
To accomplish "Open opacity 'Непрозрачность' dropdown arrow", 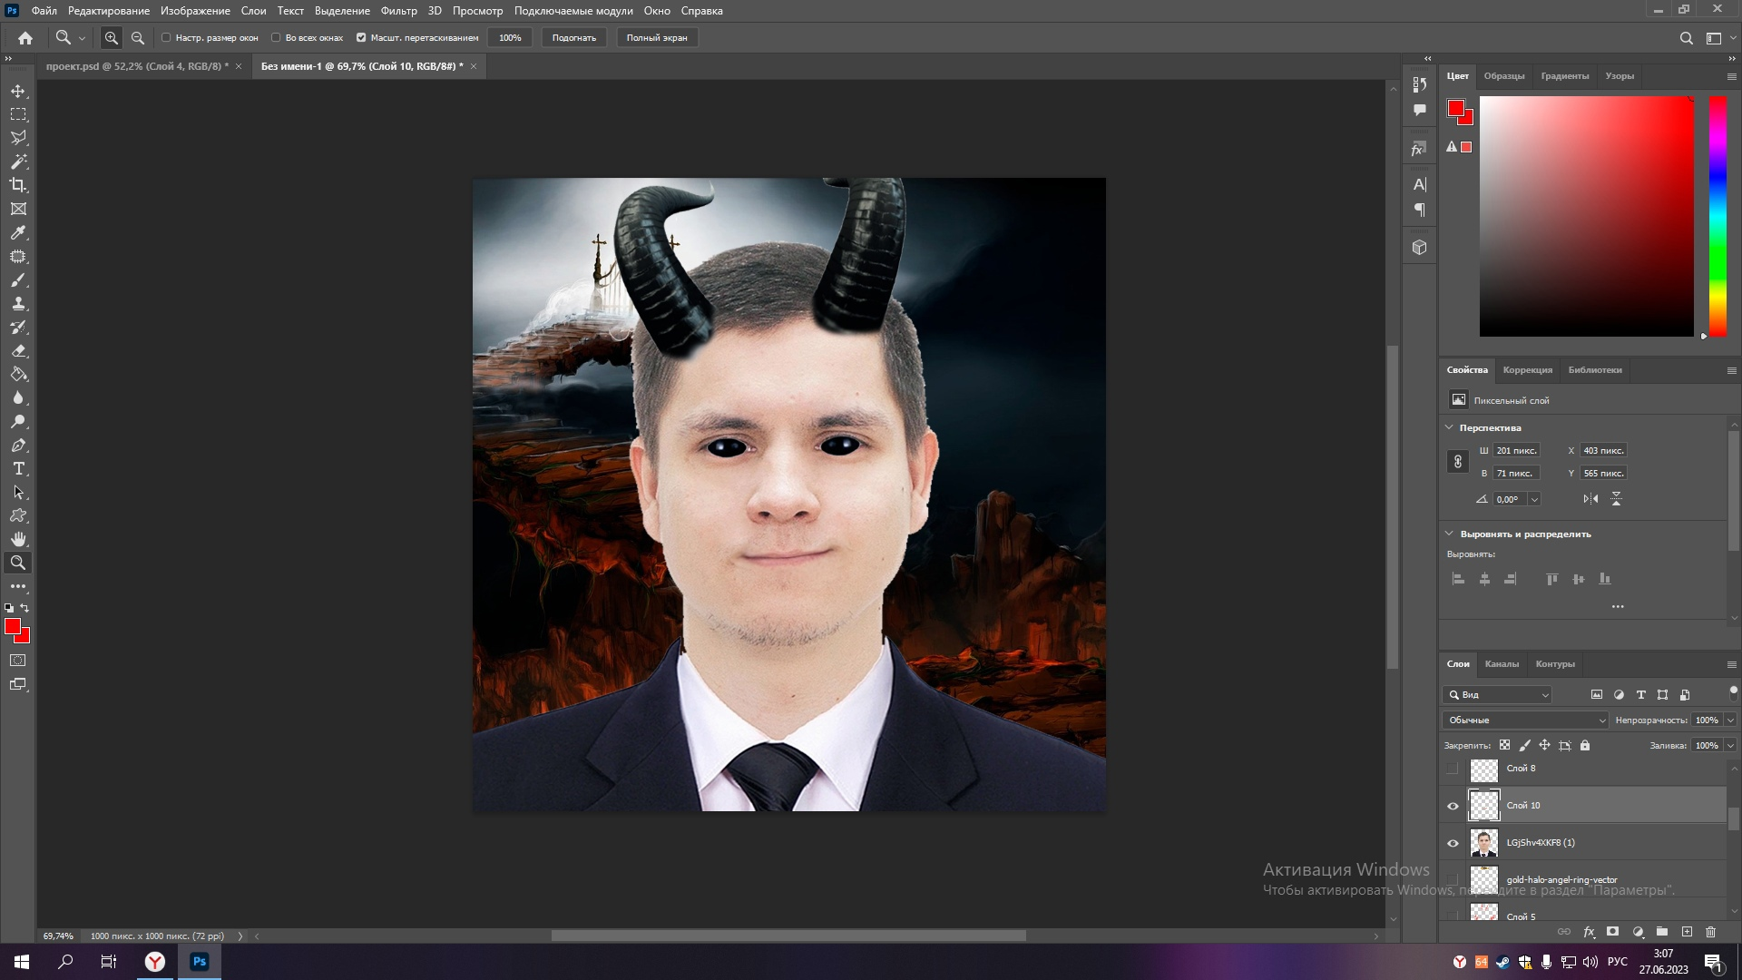I will click(x=1730, y=720).
